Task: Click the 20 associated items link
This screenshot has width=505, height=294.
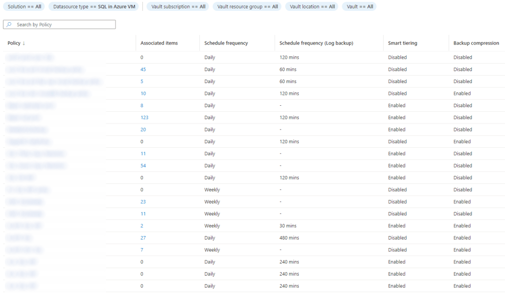Action: pyautogui.click(x=143, y=130)
